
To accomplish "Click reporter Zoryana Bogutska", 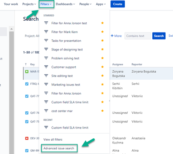I will point(144,72).
